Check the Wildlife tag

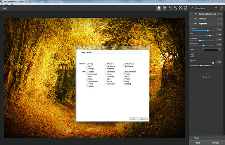[x=87, y=86]
